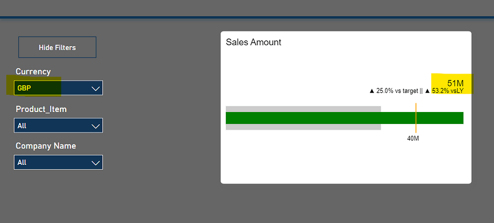Screen dimensions: 494x223
Task: Click the up triangle before 25.0% vs target
Action: (371, 90)
